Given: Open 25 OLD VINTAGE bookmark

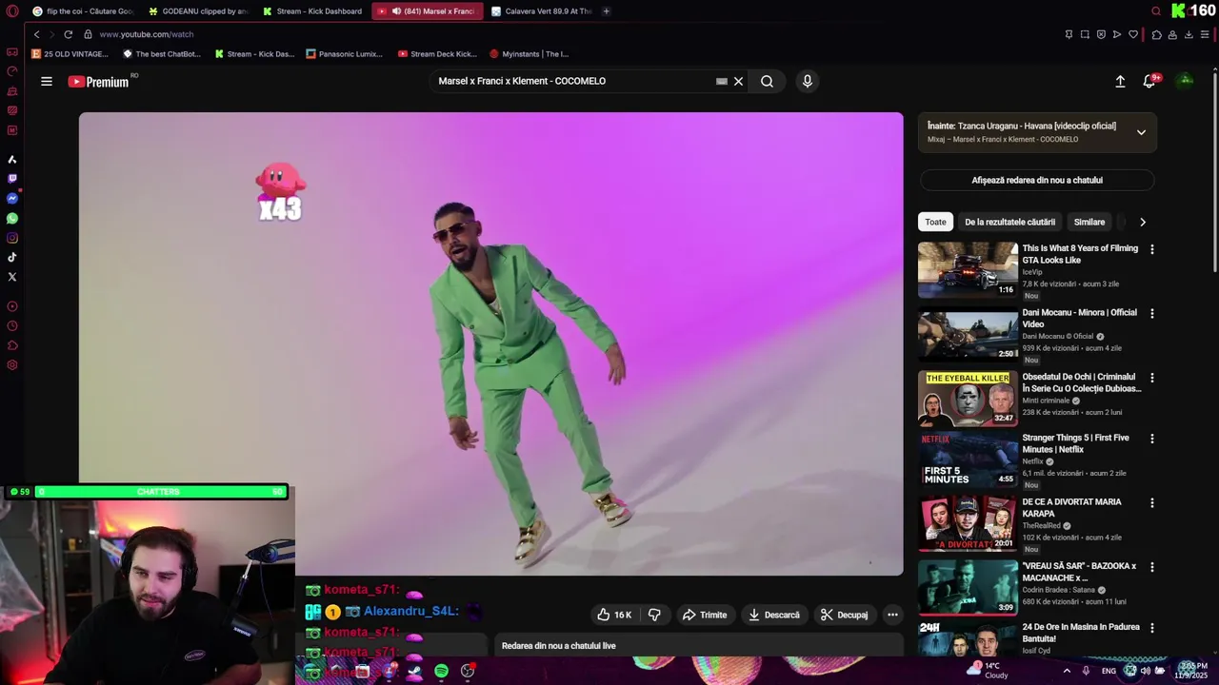Looking at the screenshot, I should 70,54.
